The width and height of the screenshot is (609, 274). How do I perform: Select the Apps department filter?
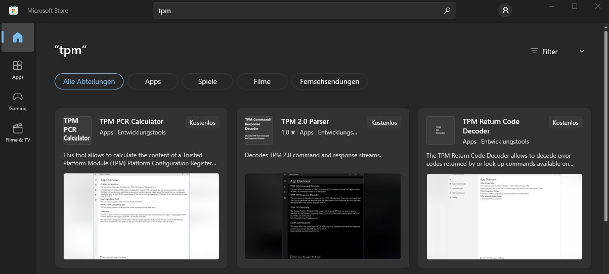153,81
